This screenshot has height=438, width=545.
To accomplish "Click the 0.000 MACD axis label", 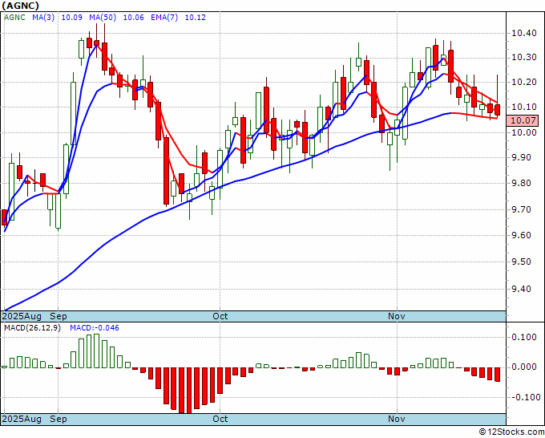I will pos(524,367).
